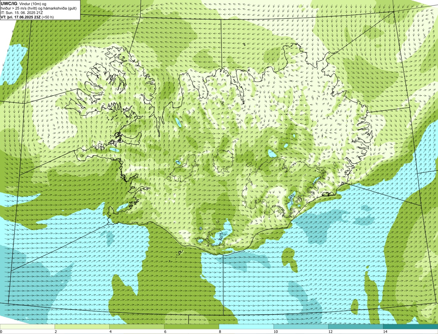Click the valid time "VT: þri. 17.06.2025 23Z (+50 h)"
The height and width of the screenshot is (334, 438).
27,17
